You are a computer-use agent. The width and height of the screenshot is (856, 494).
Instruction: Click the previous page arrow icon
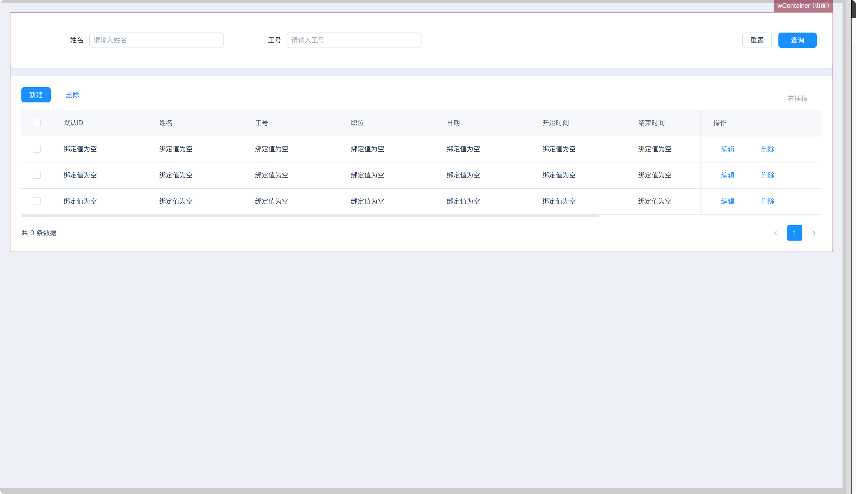click(776, 233)
